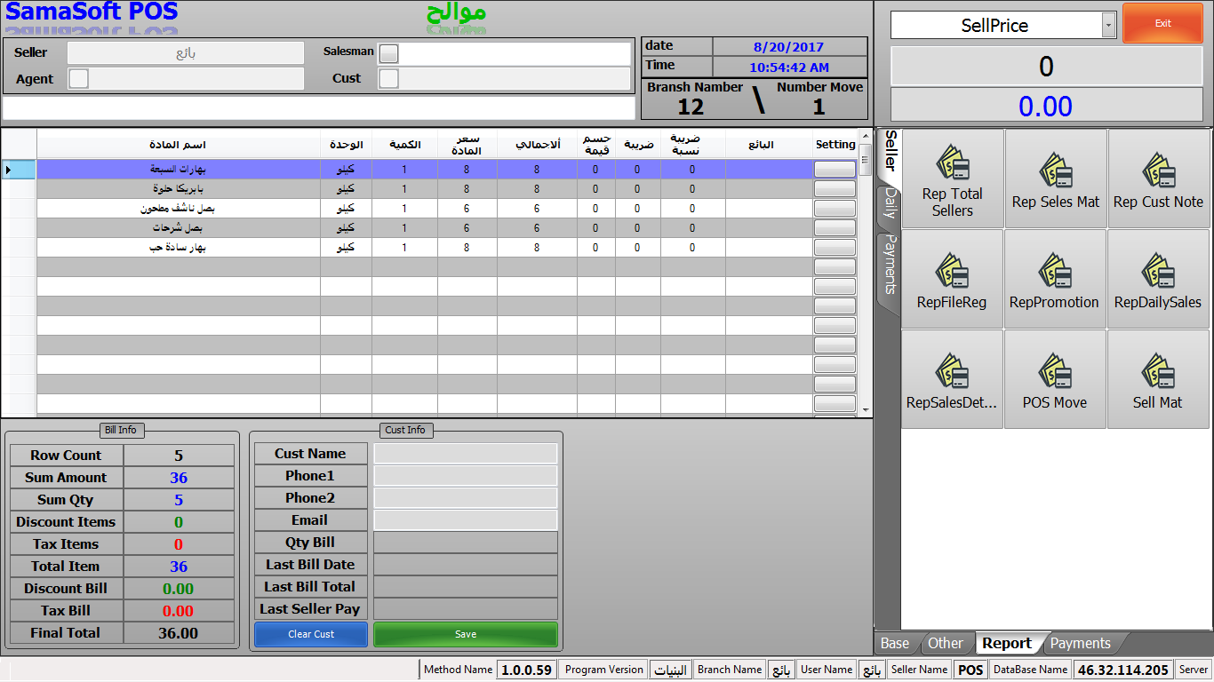This screenshot has height=682, width=1214.
Task: Open the Rep Seles Mat report
Action: click(1056, 179)
